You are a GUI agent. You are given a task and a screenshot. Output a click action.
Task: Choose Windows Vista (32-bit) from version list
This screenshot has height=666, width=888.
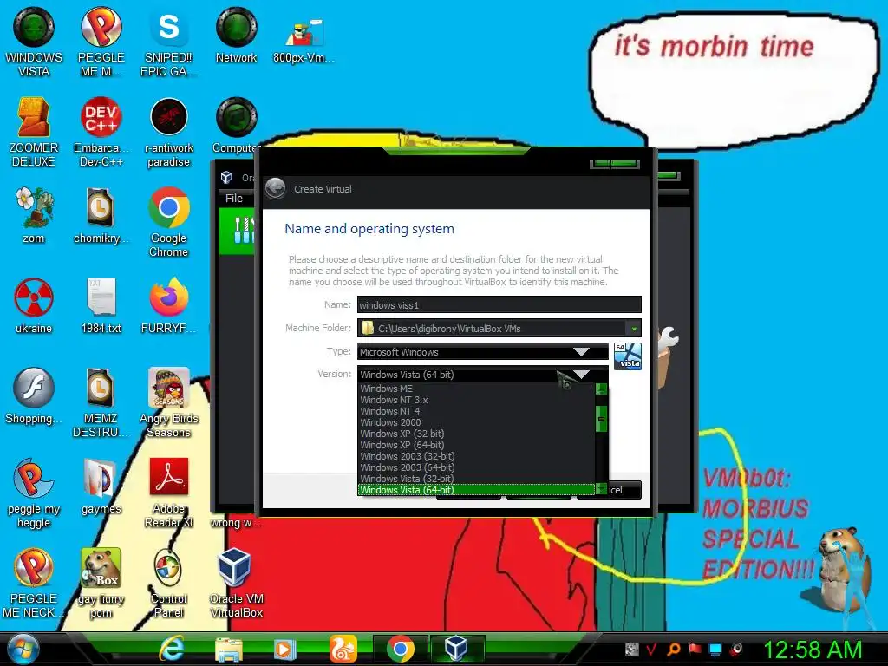(476, 479)
